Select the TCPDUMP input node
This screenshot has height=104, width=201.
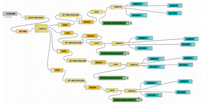[10, 13]
